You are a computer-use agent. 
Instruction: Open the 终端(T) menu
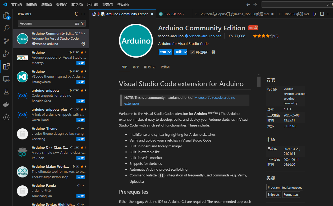[107, 4]
